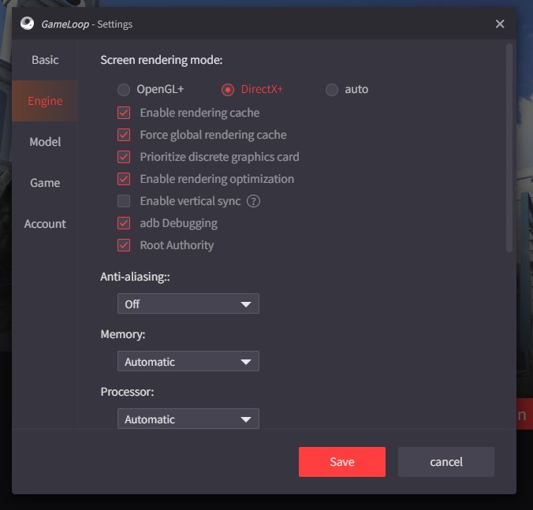The width and height of the screenshot is (533, 510).
Task: Open the Processor dropdown
Action: (188, 419)
